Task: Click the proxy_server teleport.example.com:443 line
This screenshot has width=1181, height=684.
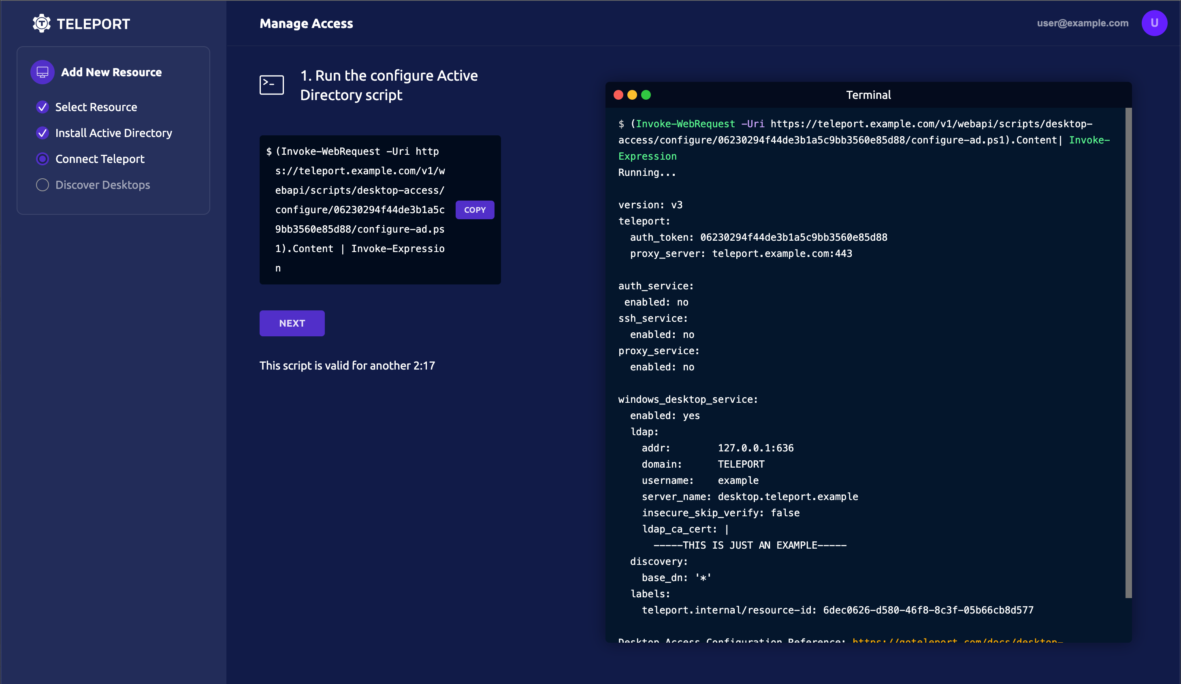Action: coord(741,254)
